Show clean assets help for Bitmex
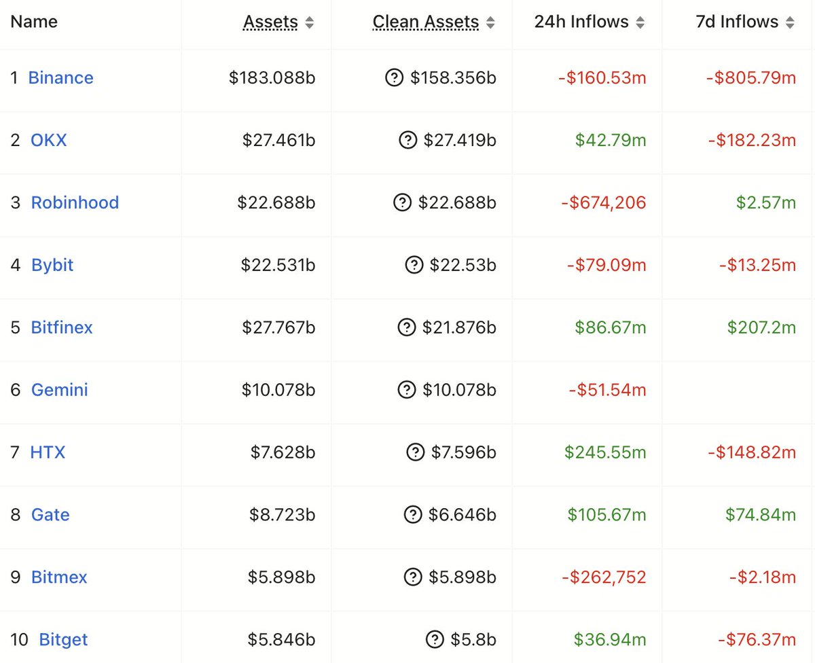The height and width of the screenshot is (663, 815). point(412,578)
